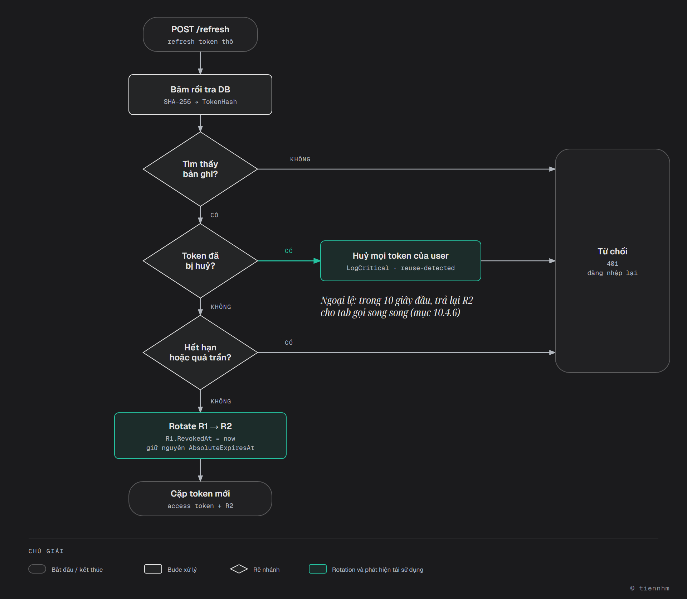Click the 'CHÚ GIẢI' legend heading
687x599 pixels.
(x=46, y=551)
